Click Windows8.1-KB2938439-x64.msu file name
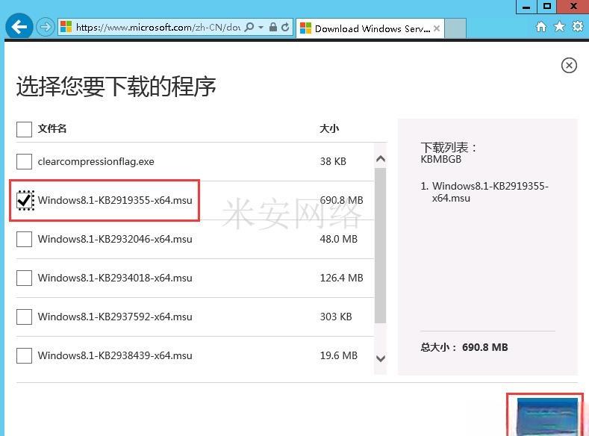 click(x=115, y=355)
